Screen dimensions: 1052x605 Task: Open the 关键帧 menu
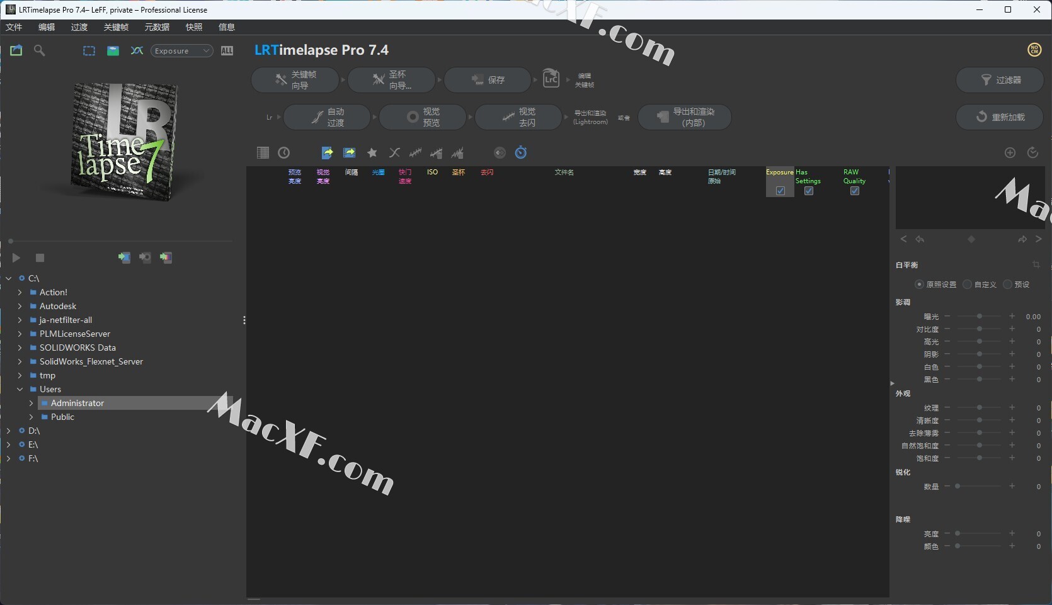click(x=116, y=27)
